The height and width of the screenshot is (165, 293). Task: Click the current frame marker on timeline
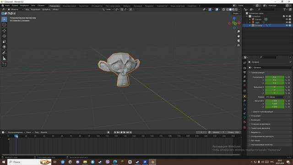(16, 136)
